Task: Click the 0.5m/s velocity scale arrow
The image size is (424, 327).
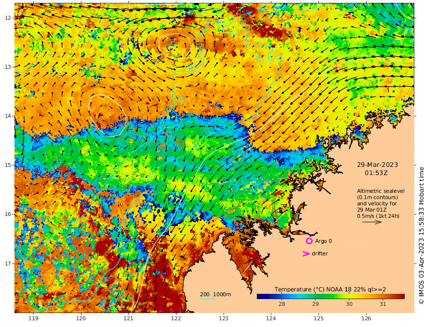Action: coord(372,222)
